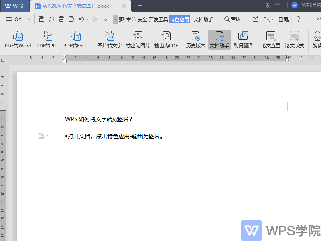Open the dropdown next to paragraph layout icon

coord(47,135)
